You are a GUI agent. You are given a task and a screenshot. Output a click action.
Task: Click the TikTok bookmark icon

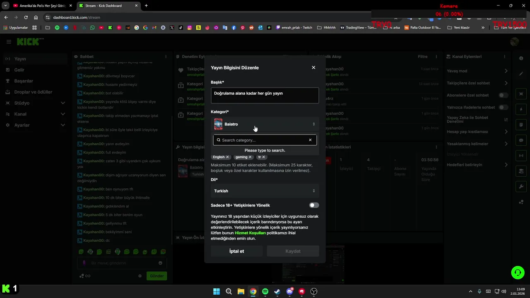pyautogui.click(x=181, y=28)
